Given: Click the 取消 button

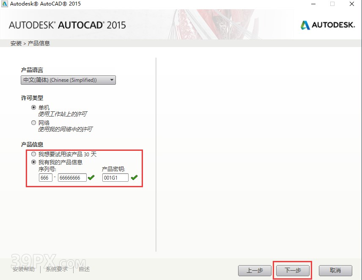Looking at the screenshot, I should point(335,270).
